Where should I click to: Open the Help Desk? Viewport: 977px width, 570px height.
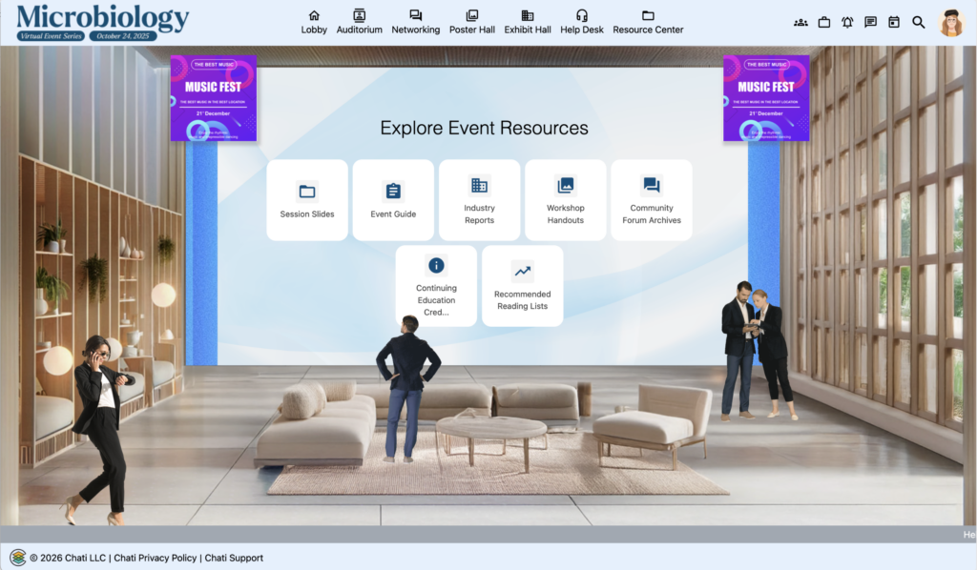click(x=581, y=22)
